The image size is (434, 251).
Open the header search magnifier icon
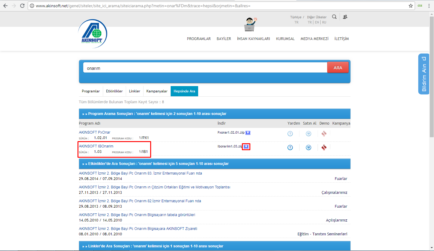334,17
